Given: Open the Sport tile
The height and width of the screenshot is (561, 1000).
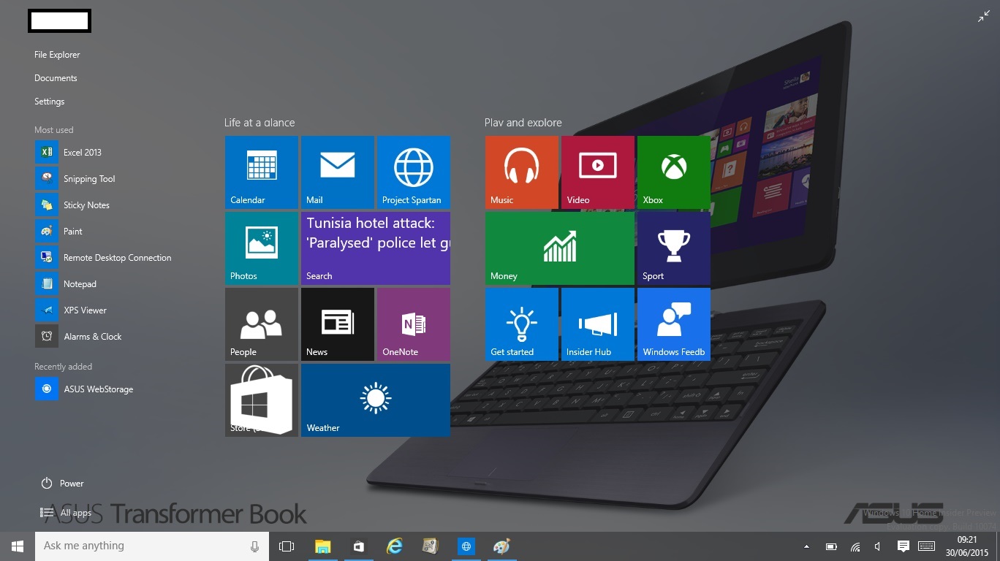Looking at the screenshot, I should pyautogui.click(x=674, y=248).
